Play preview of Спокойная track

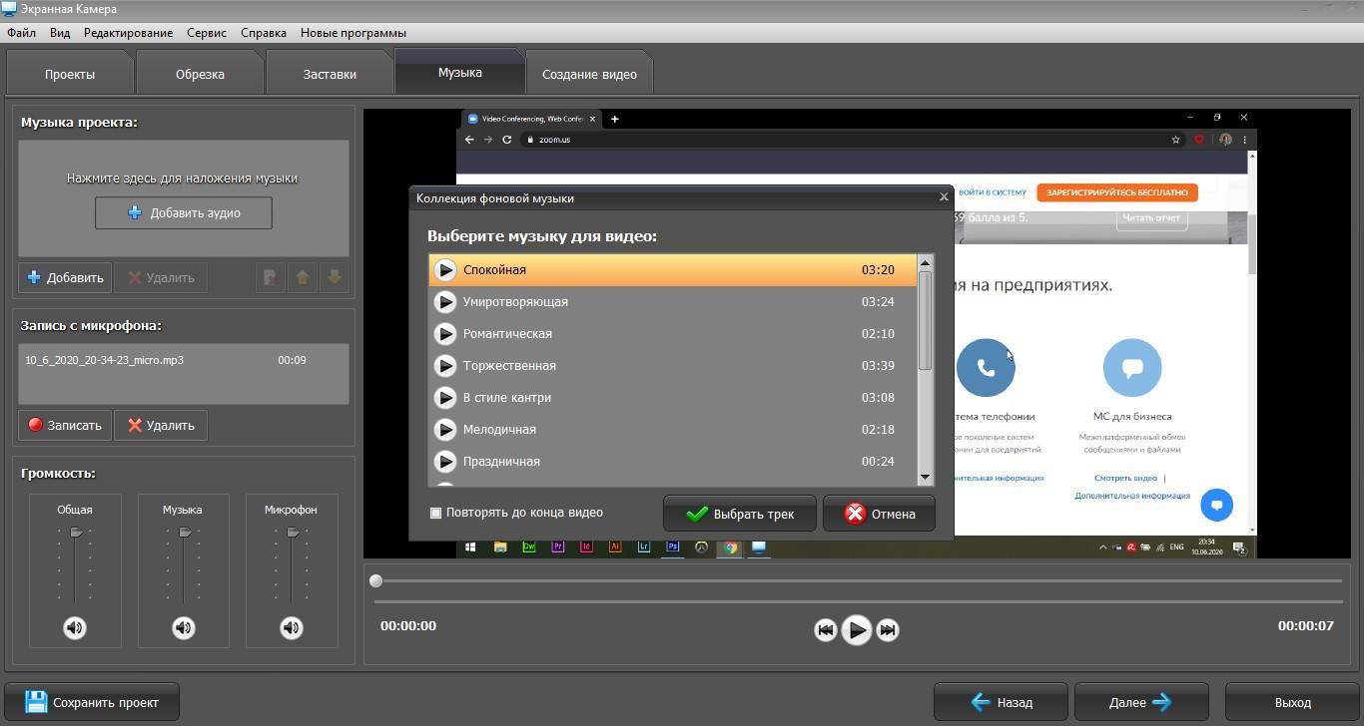click(445, 270)
